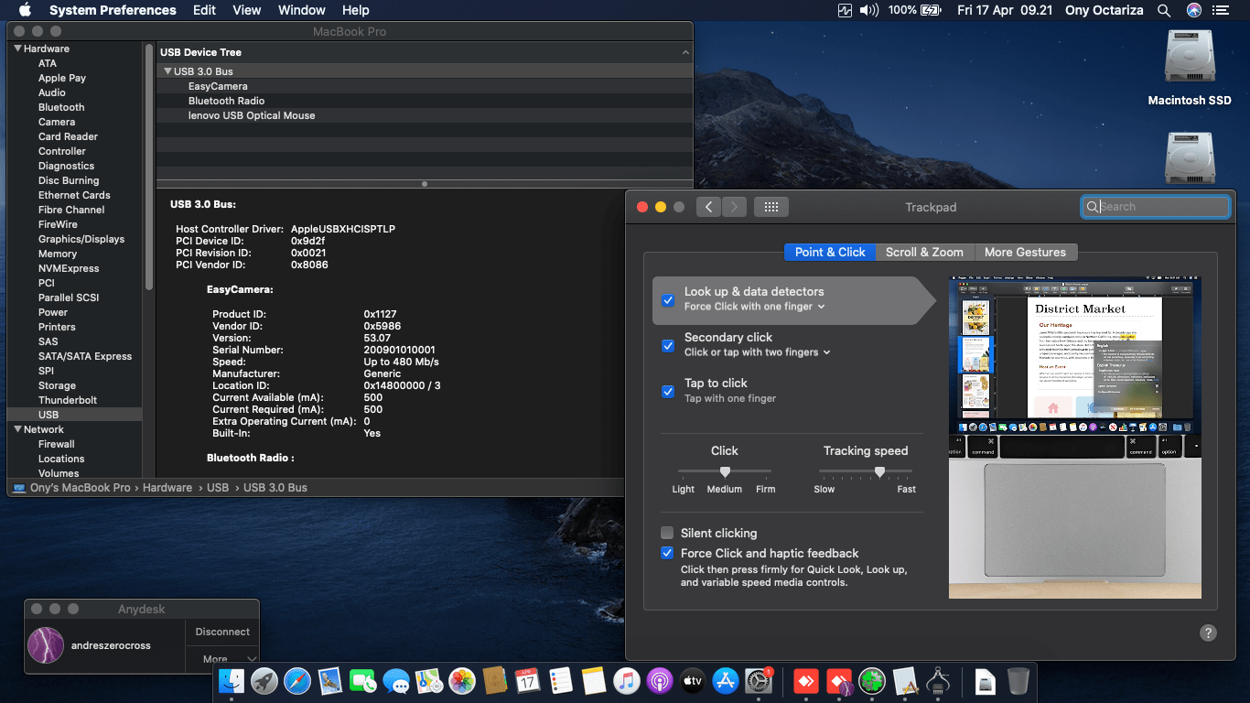Viewport: 1250px width, 703px height.
Task: Click the Disconnect button in Anydesk
Action: click(x=222, y=632)
